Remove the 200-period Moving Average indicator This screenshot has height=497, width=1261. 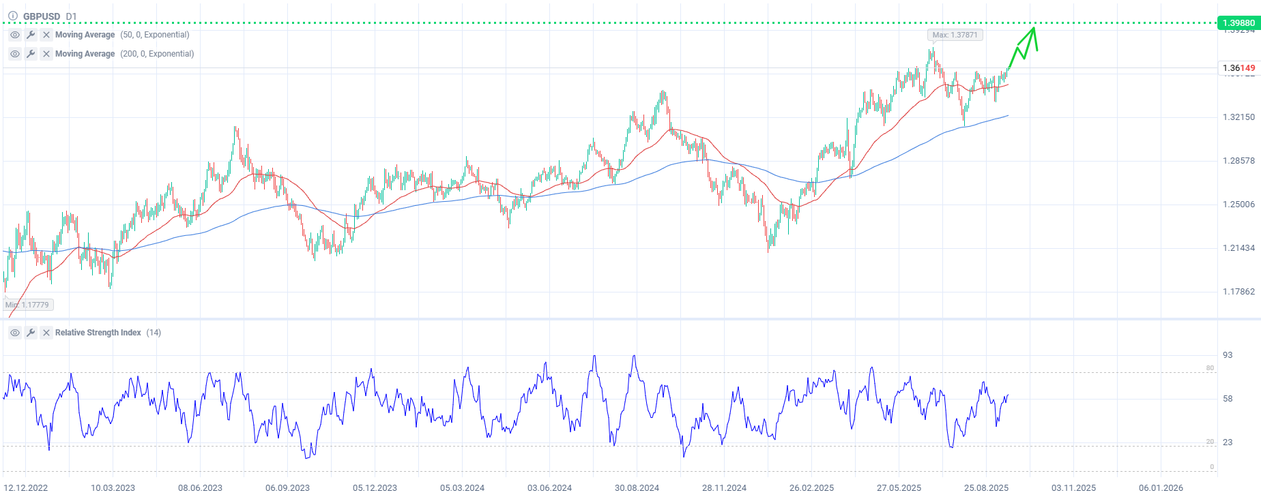coord(46,54)
